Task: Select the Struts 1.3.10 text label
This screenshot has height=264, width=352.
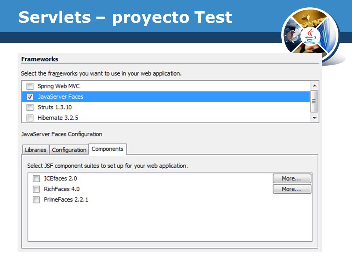Action: coord(55,107)
